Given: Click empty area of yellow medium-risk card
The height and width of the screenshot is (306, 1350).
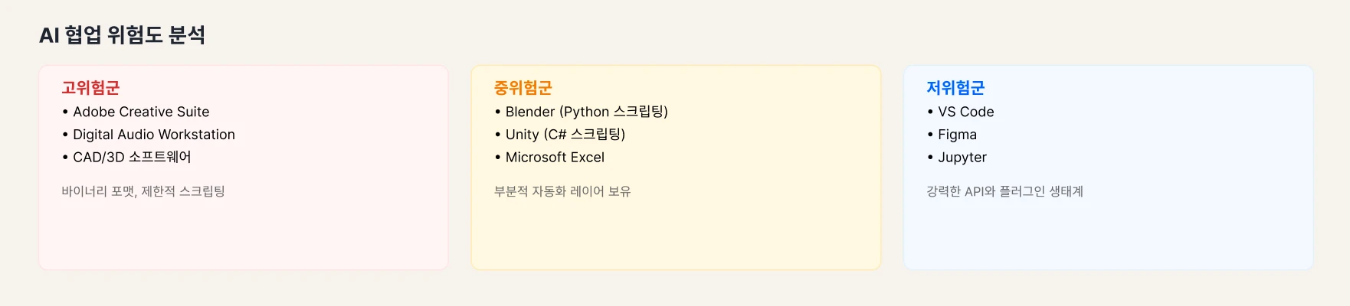Looking at the screenshot, I should pos(676,233).
